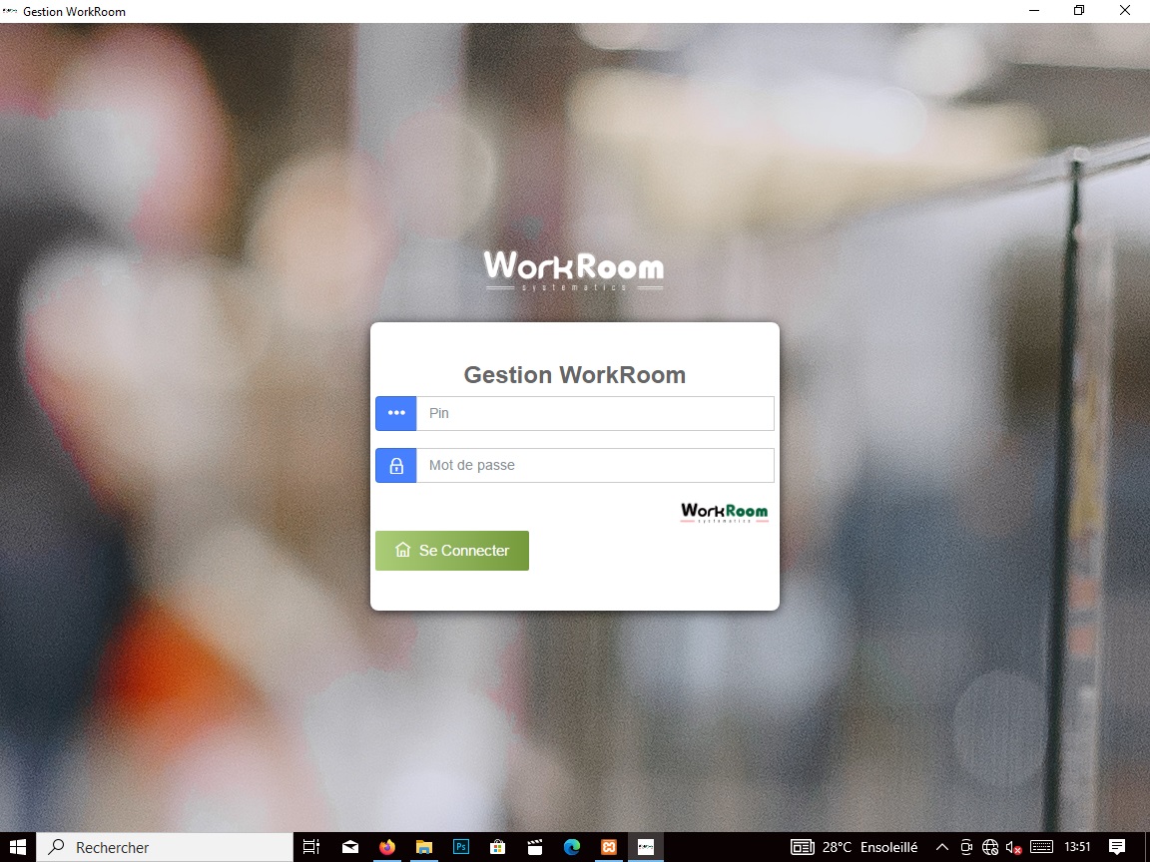Viewport: 1150px width, 862px height.
Task: Launch Firefox from the taskbar
Action: (387, 847)
